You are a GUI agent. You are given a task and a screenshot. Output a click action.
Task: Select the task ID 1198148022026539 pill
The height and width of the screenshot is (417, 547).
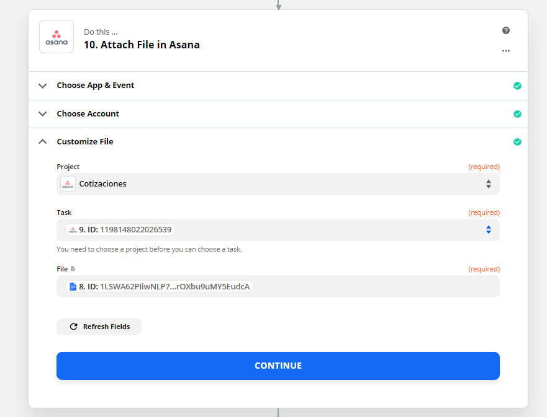pyautogui.click(x=120, y=230)
